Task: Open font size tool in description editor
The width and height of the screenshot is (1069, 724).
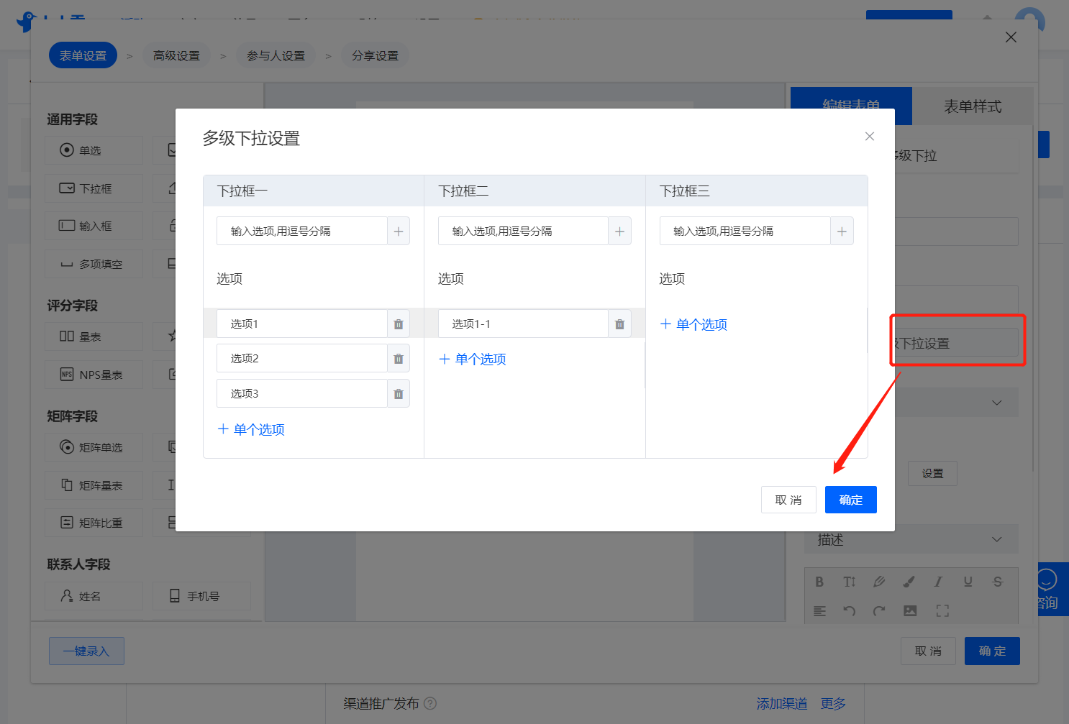Action: [x=850, y=582]
